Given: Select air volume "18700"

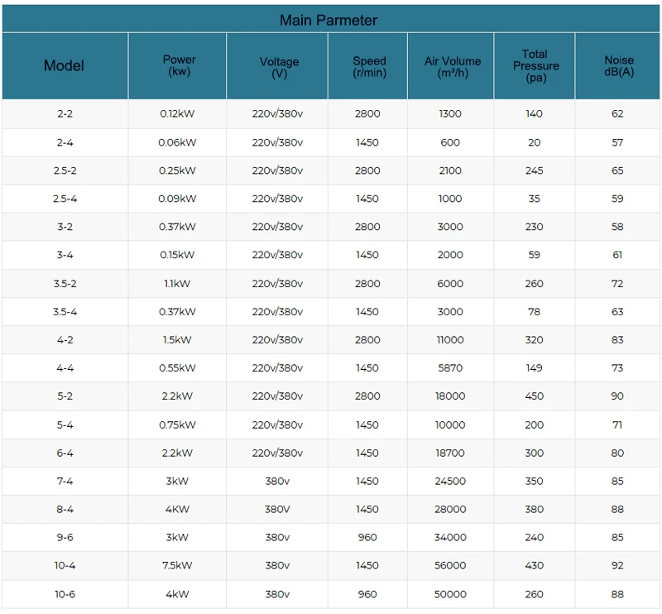Looking at the screenshot, I should coord(450,453).
